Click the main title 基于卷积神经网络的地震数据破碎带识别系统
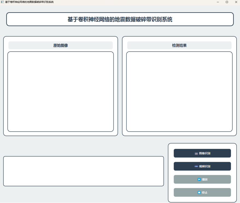This screenshot has height=203, width=240. [x=120, y=19]
